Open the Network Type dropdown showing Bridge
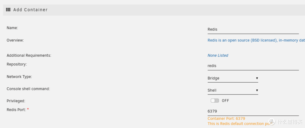This screenshot has height=128, width=305. [x=233, y=78]
